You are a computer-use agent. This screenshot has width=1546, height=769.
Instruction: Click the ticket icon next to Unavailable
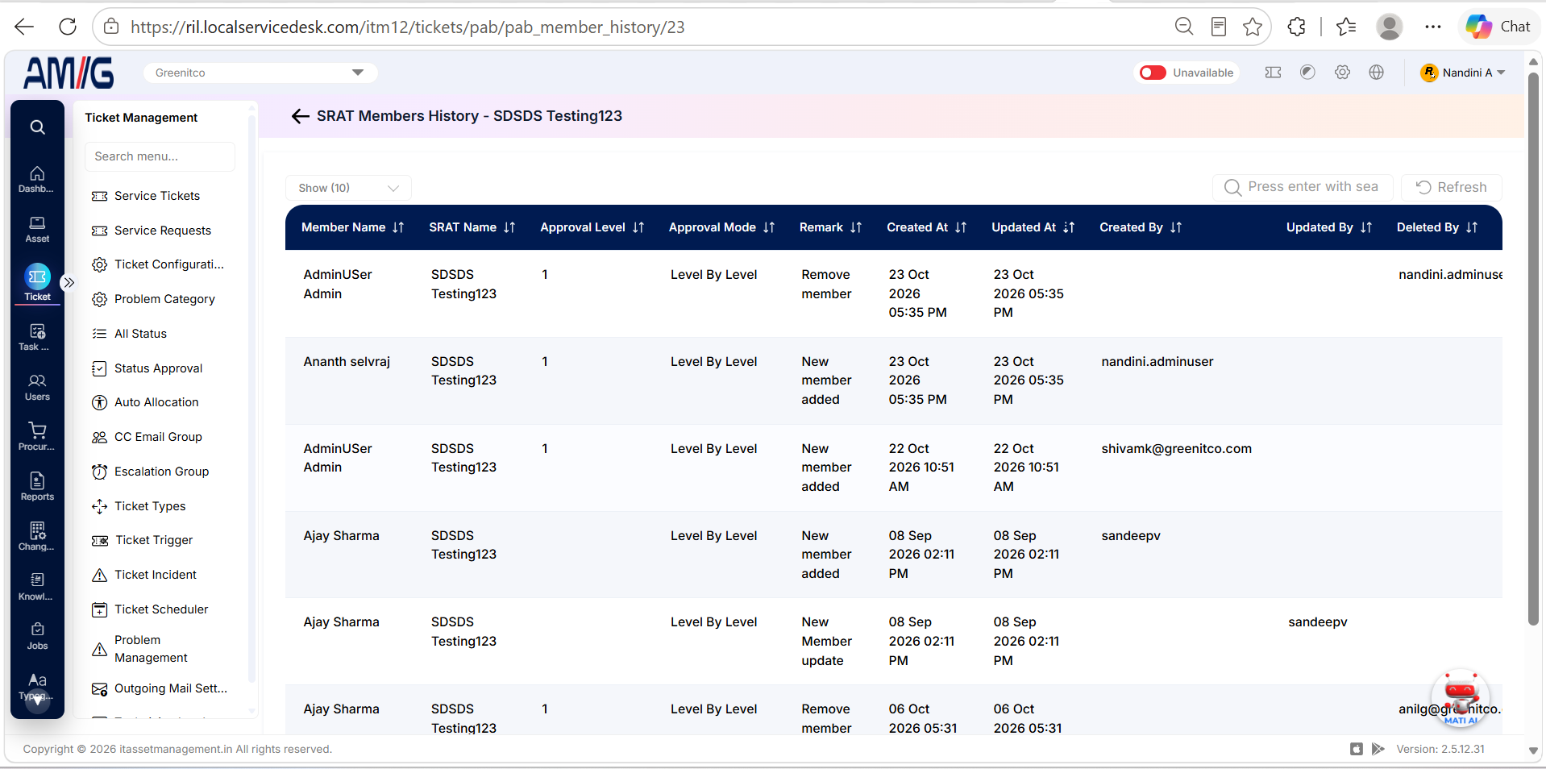pyautogui.click(x=1274, y=73)
